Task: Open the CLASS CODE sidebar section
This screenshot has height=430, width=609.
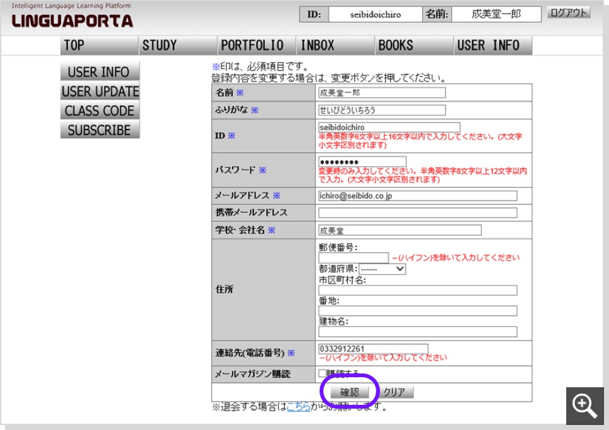Action: [x=99, y=111]
